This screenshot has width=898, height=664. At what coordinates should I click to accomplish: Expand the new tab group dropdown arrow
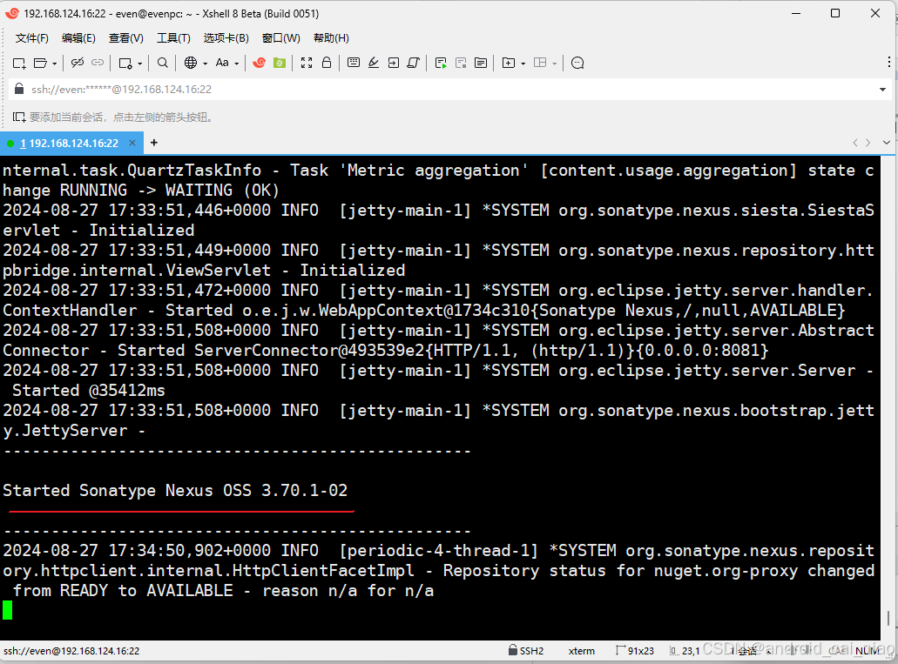(523, 64)
